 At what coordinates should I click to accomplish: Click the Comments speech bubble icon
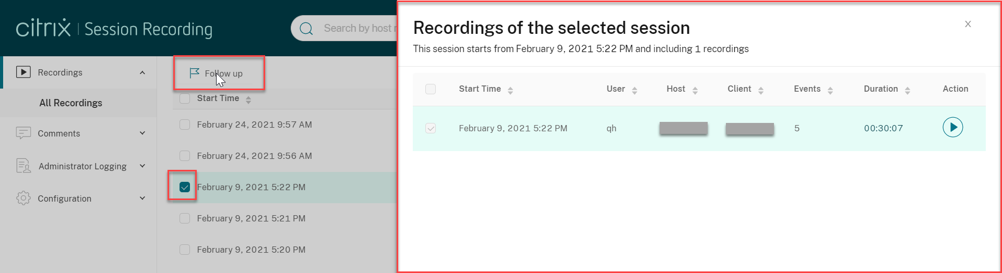(23, 133)
